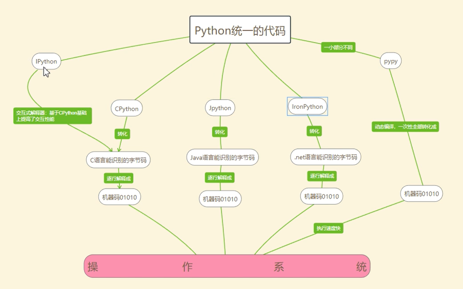Select the pink 操作系统 node

click(227, 266)
